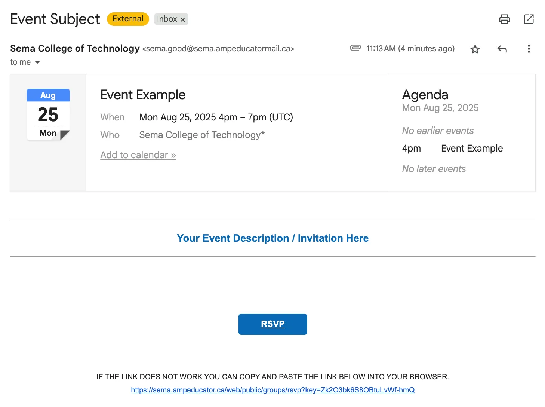The width and height of the screenshot is (545, 407).
Task: Open the email in a new window
Action: [x=529, y=19]
